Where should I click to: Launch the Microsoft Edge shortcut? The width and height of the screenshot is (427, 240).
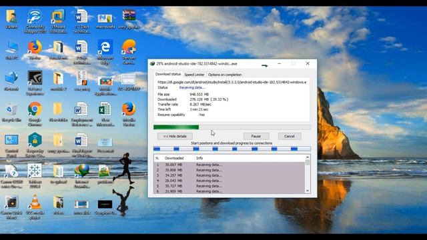tap(105, 52)
